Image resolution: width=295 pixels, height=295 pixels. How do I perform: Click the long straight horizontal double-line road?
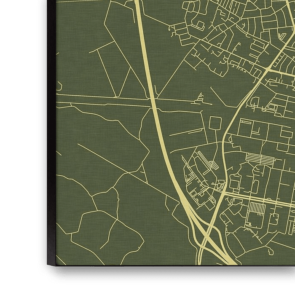[x=105, y=99]
